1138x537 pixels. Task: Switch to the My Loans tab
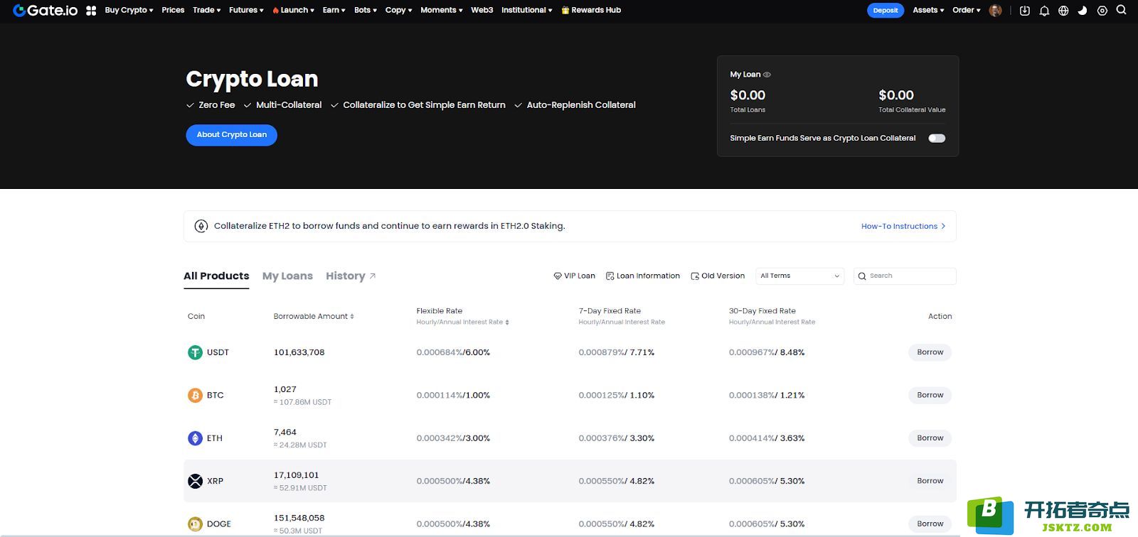click(x=287, y=276)
